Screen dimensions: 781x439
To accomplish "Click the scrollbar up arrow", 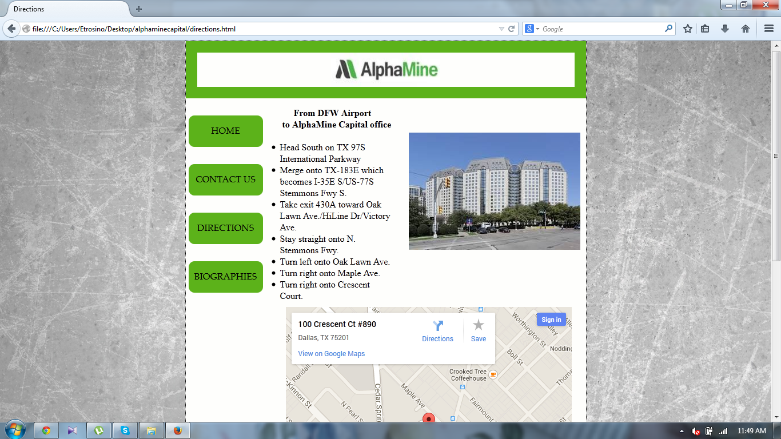I will click(776, 45).
